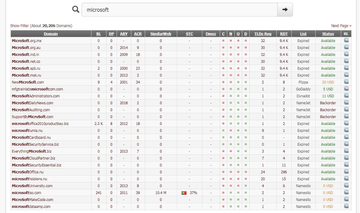Click the 20 USD price for NewMicroSoft.com
Image resolution: width=360 pixels, height=213 pixels.
(x=328, y=82)
